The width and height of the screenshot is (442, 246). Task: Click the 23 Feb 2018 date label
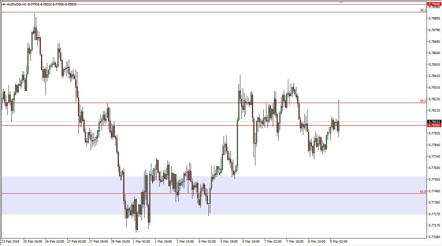(x=11, y=241)
